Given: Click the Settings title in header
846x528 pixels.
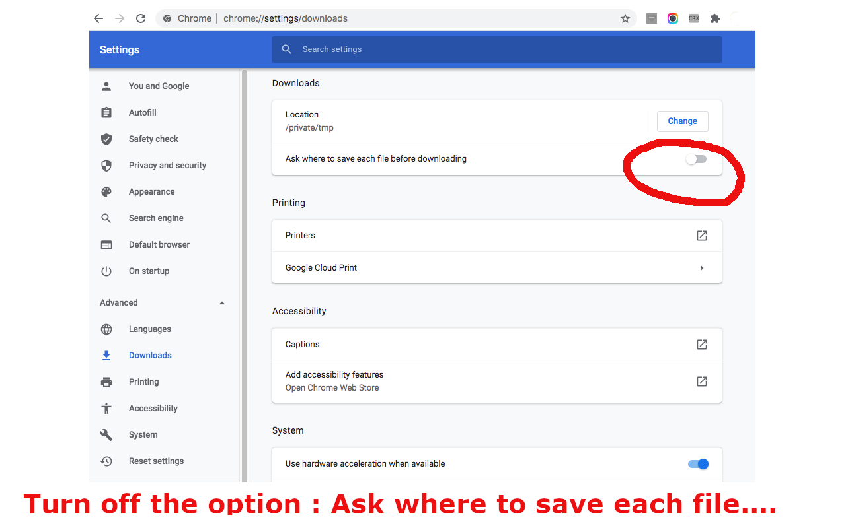Looking at the screenshot, I should coord(120,49).
